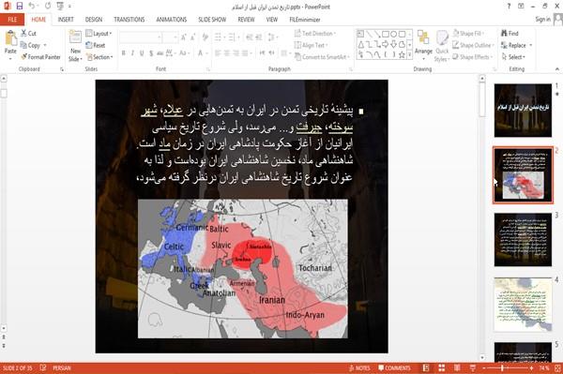The height and width of the screenshot is (374, 563).
Task: Open the Select dropdown in Editing
Action: [x=513, y=56]
